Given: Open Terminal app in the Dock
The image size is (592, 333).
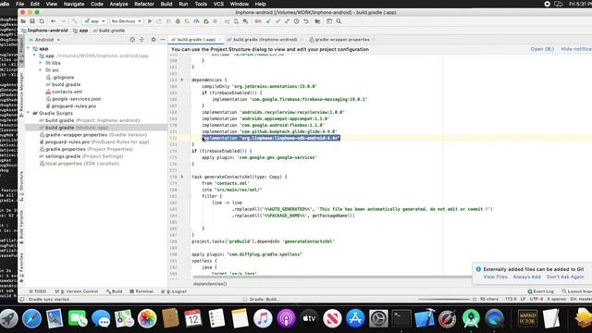Looking at the screenshot, I should [x=401, y=318].
